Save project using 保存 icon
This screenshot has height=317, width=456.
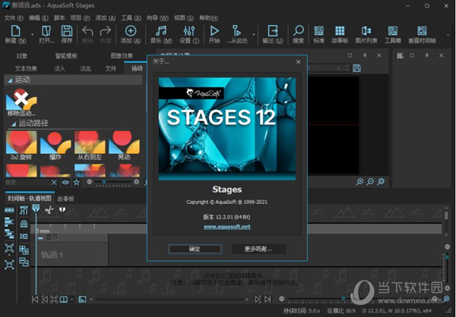67,31
